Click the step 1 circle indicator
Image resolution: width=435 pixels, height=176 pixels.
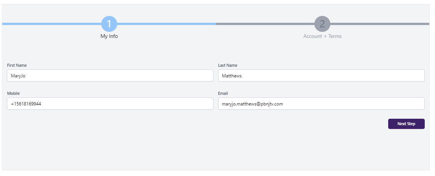(109, 24)
